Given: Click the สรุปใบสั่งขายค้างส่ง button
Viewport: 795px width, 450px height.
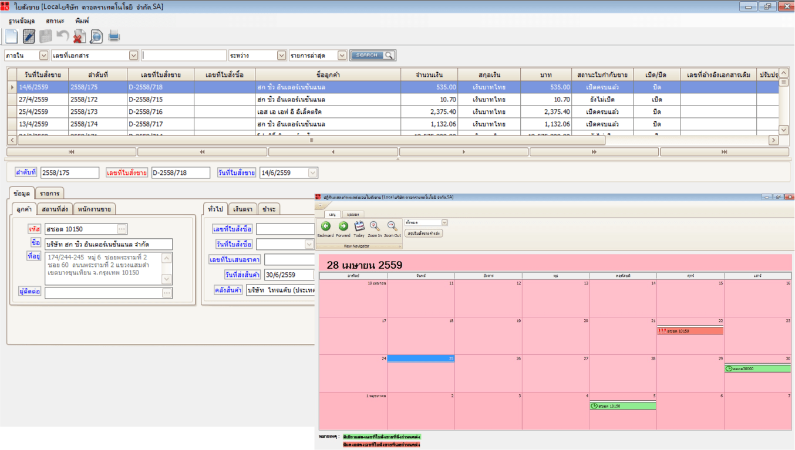Looking at the screenshot, I should (423, 233).
